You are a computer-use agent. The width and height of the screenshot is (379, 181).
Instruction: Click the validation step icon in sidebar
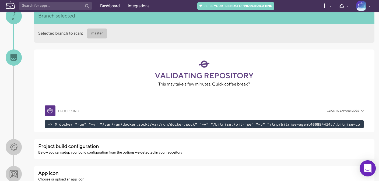pyautogui.click(x=14, y=58)
